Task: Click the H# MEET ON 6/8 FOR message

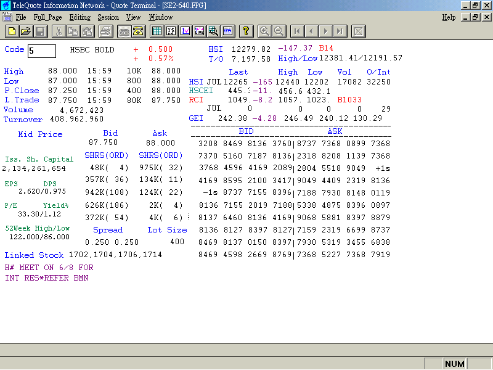Action: (49, 268)
